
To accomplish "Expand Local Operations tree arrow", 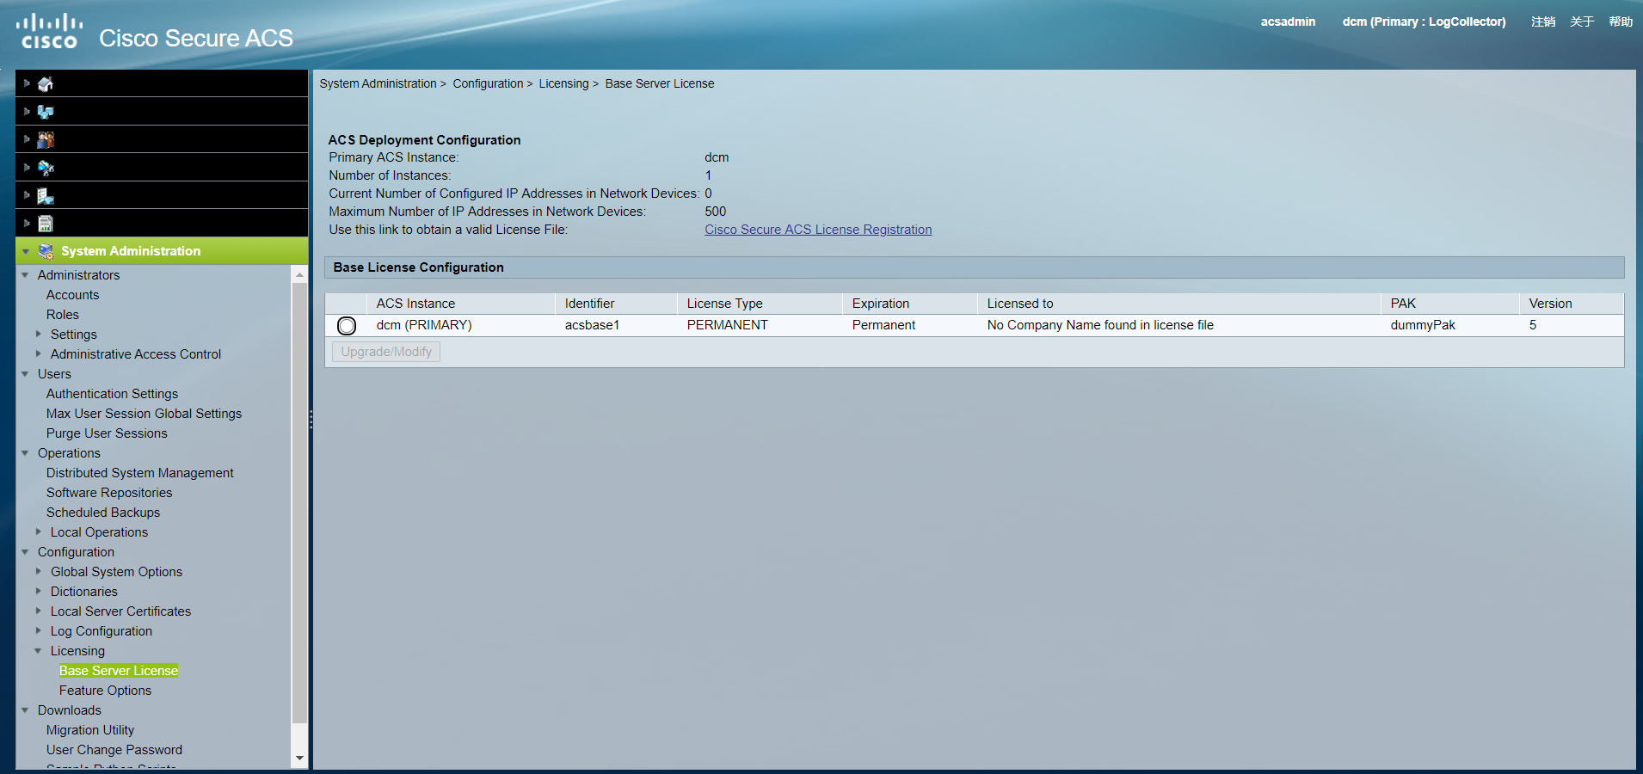I will [39, 531].
